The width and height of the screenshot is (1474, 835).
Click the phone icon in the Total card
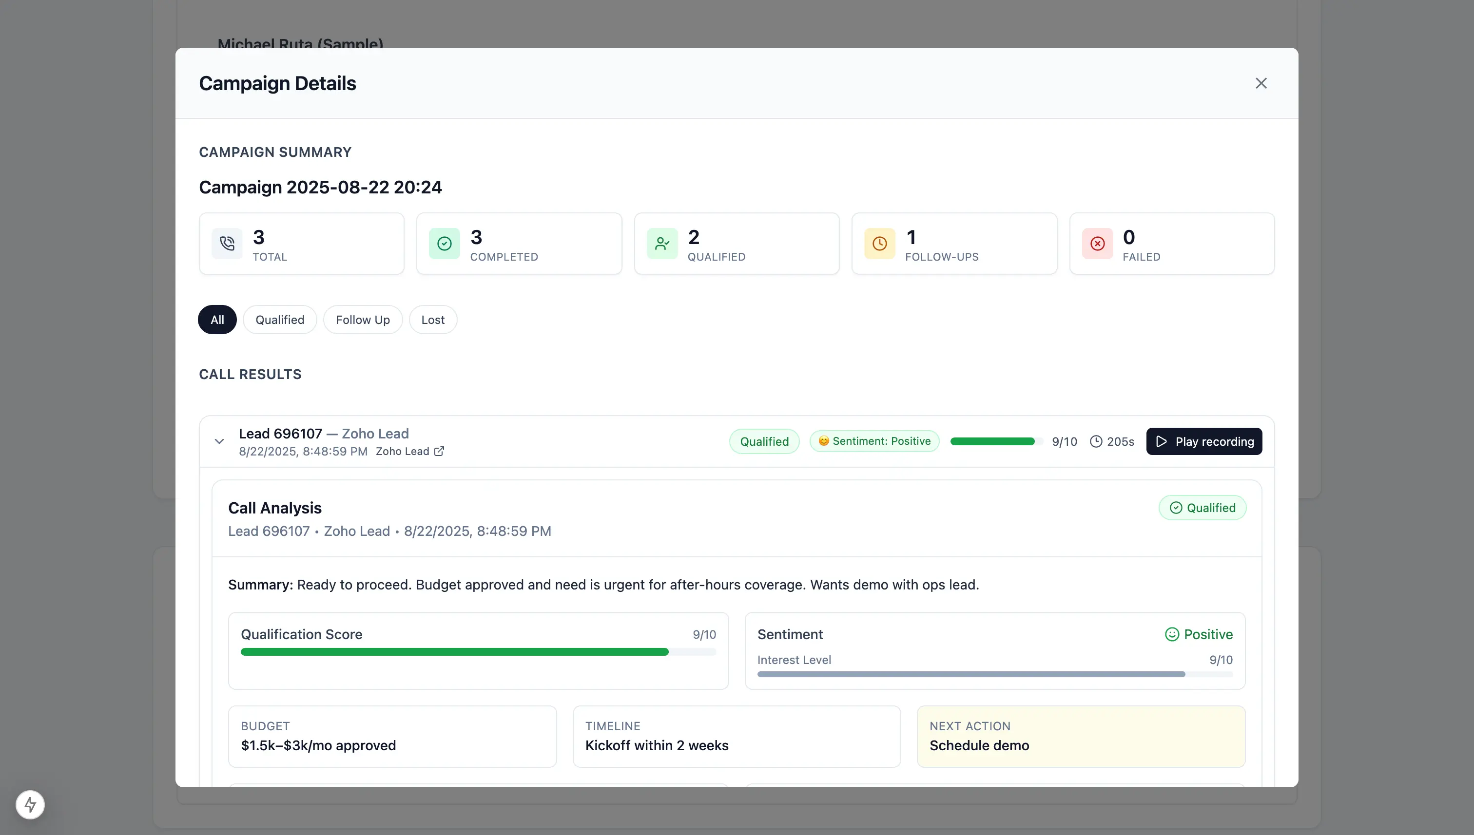click(x=227, y=244)
